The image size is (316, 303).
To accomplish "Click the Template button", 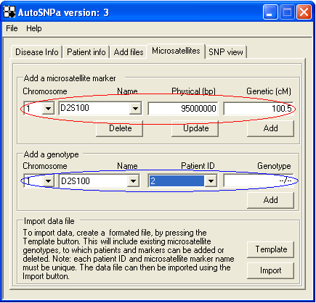I will [270, 249].
